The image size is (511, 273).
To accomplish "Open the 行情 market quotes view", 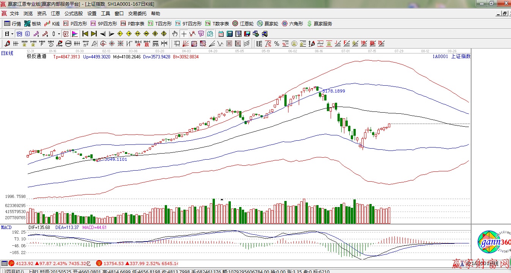I will coord(13,24).
